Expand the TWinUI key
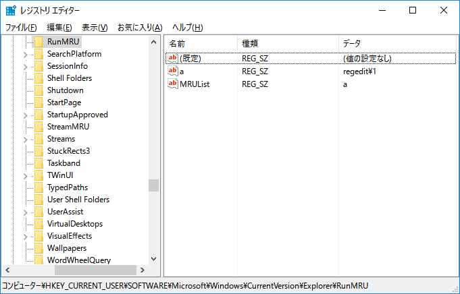 25,176
